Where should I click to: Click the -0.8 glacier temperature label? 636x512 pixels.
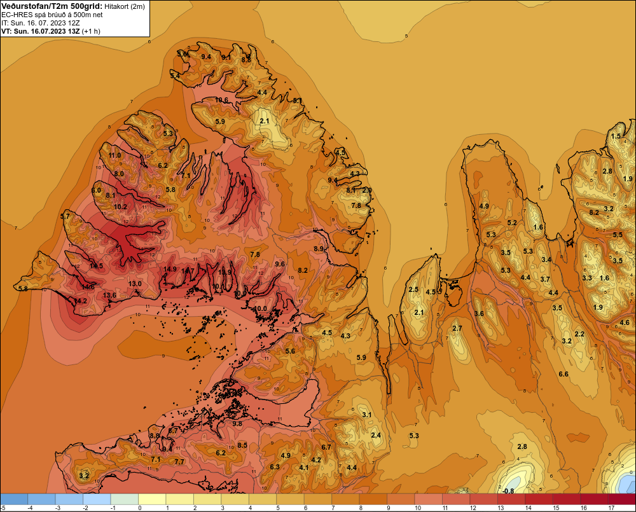[508, 491]
